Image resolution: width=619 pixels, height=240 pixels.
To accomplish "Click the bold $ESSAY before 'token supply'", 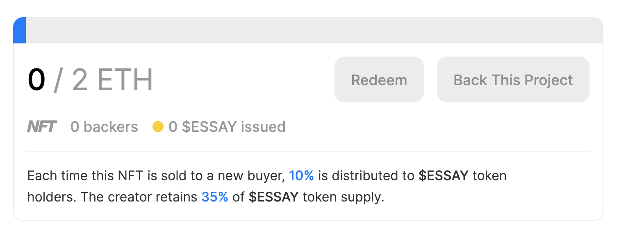I will (x=274, y=197).
